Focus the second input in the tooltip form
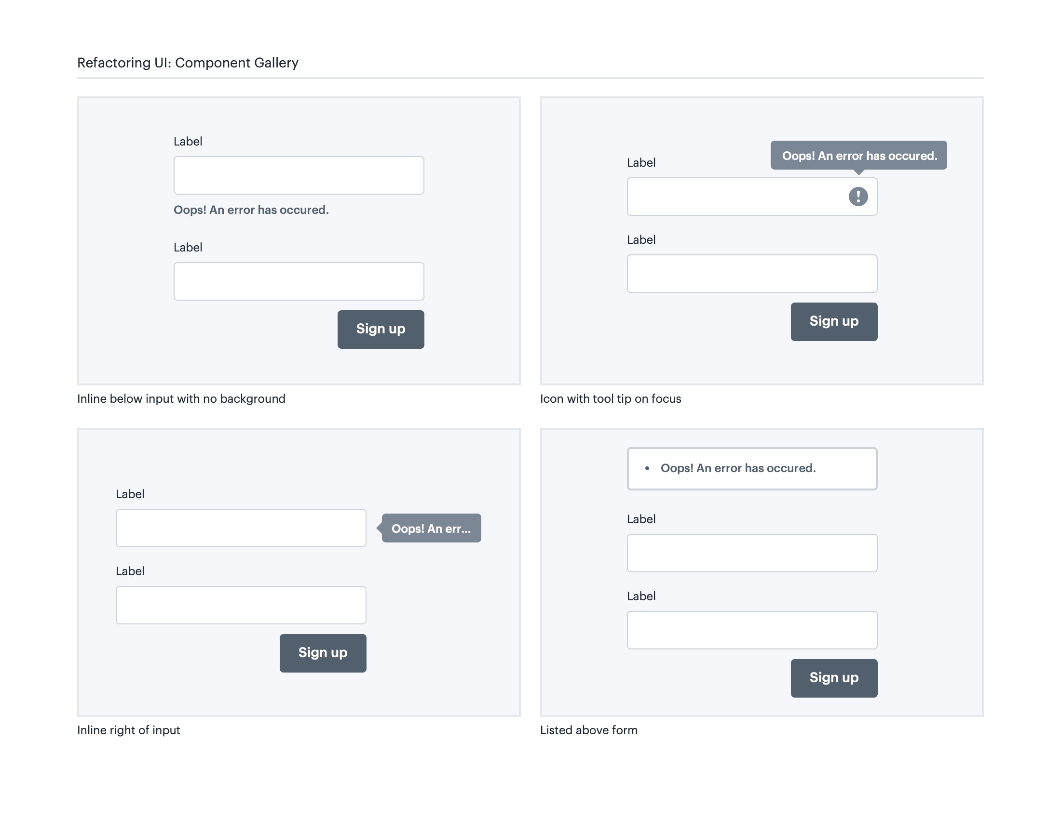The width and height of the screenshot is (1061, 819). pos(751,273)
